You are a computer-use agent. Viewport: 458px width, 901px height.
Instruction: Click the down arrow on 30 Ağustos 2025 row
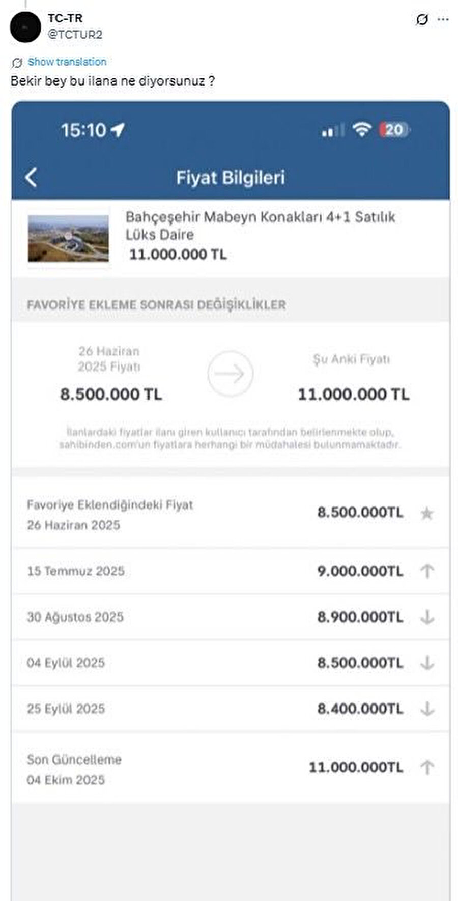click(427, 617)
